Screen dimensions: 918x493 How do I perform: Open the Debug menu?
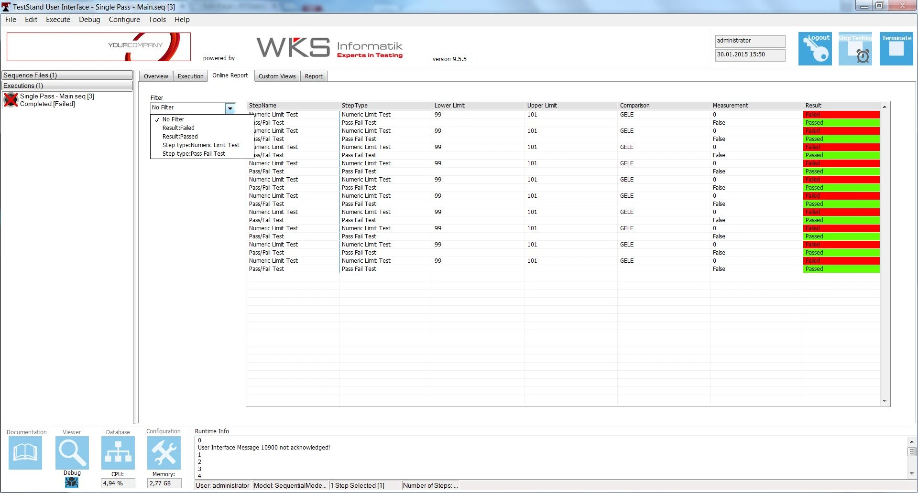pyautogui.click(x=89, y=20)
